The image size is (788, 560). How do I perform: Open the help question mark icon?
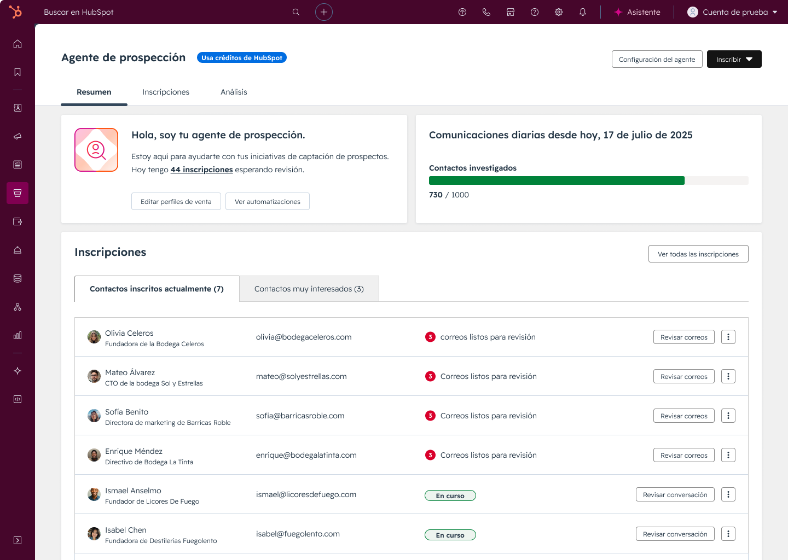click(x=535, y=12)
